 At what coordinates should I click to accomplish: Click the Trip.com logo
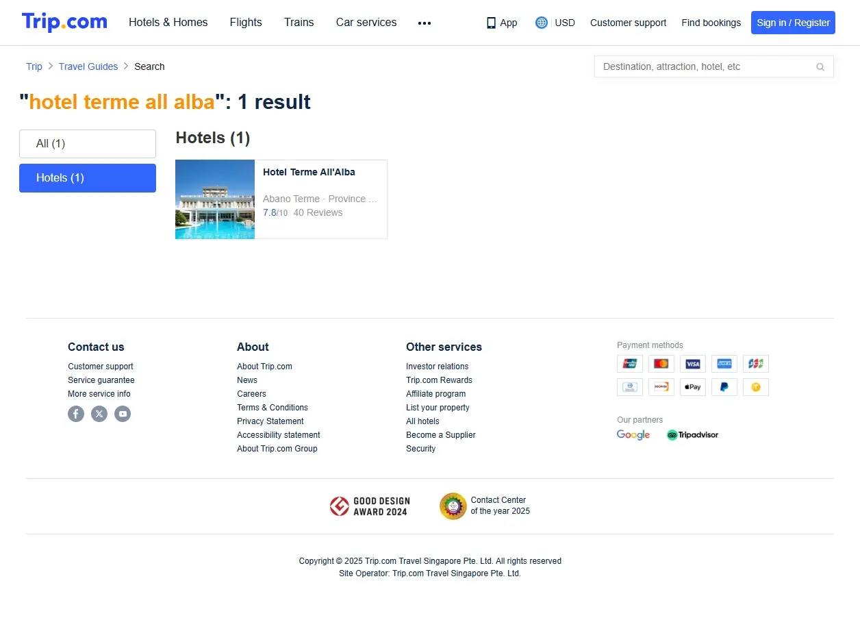64,22
